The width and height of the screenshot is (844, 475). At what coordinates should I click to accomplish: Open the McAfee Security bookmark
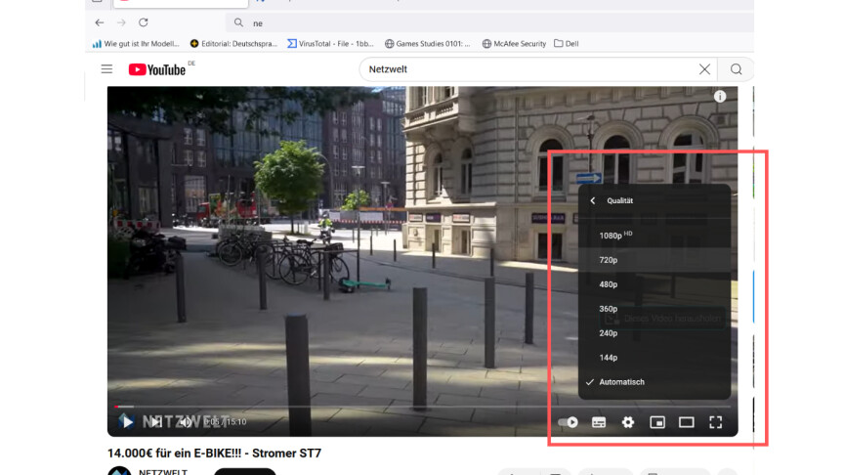514,44
